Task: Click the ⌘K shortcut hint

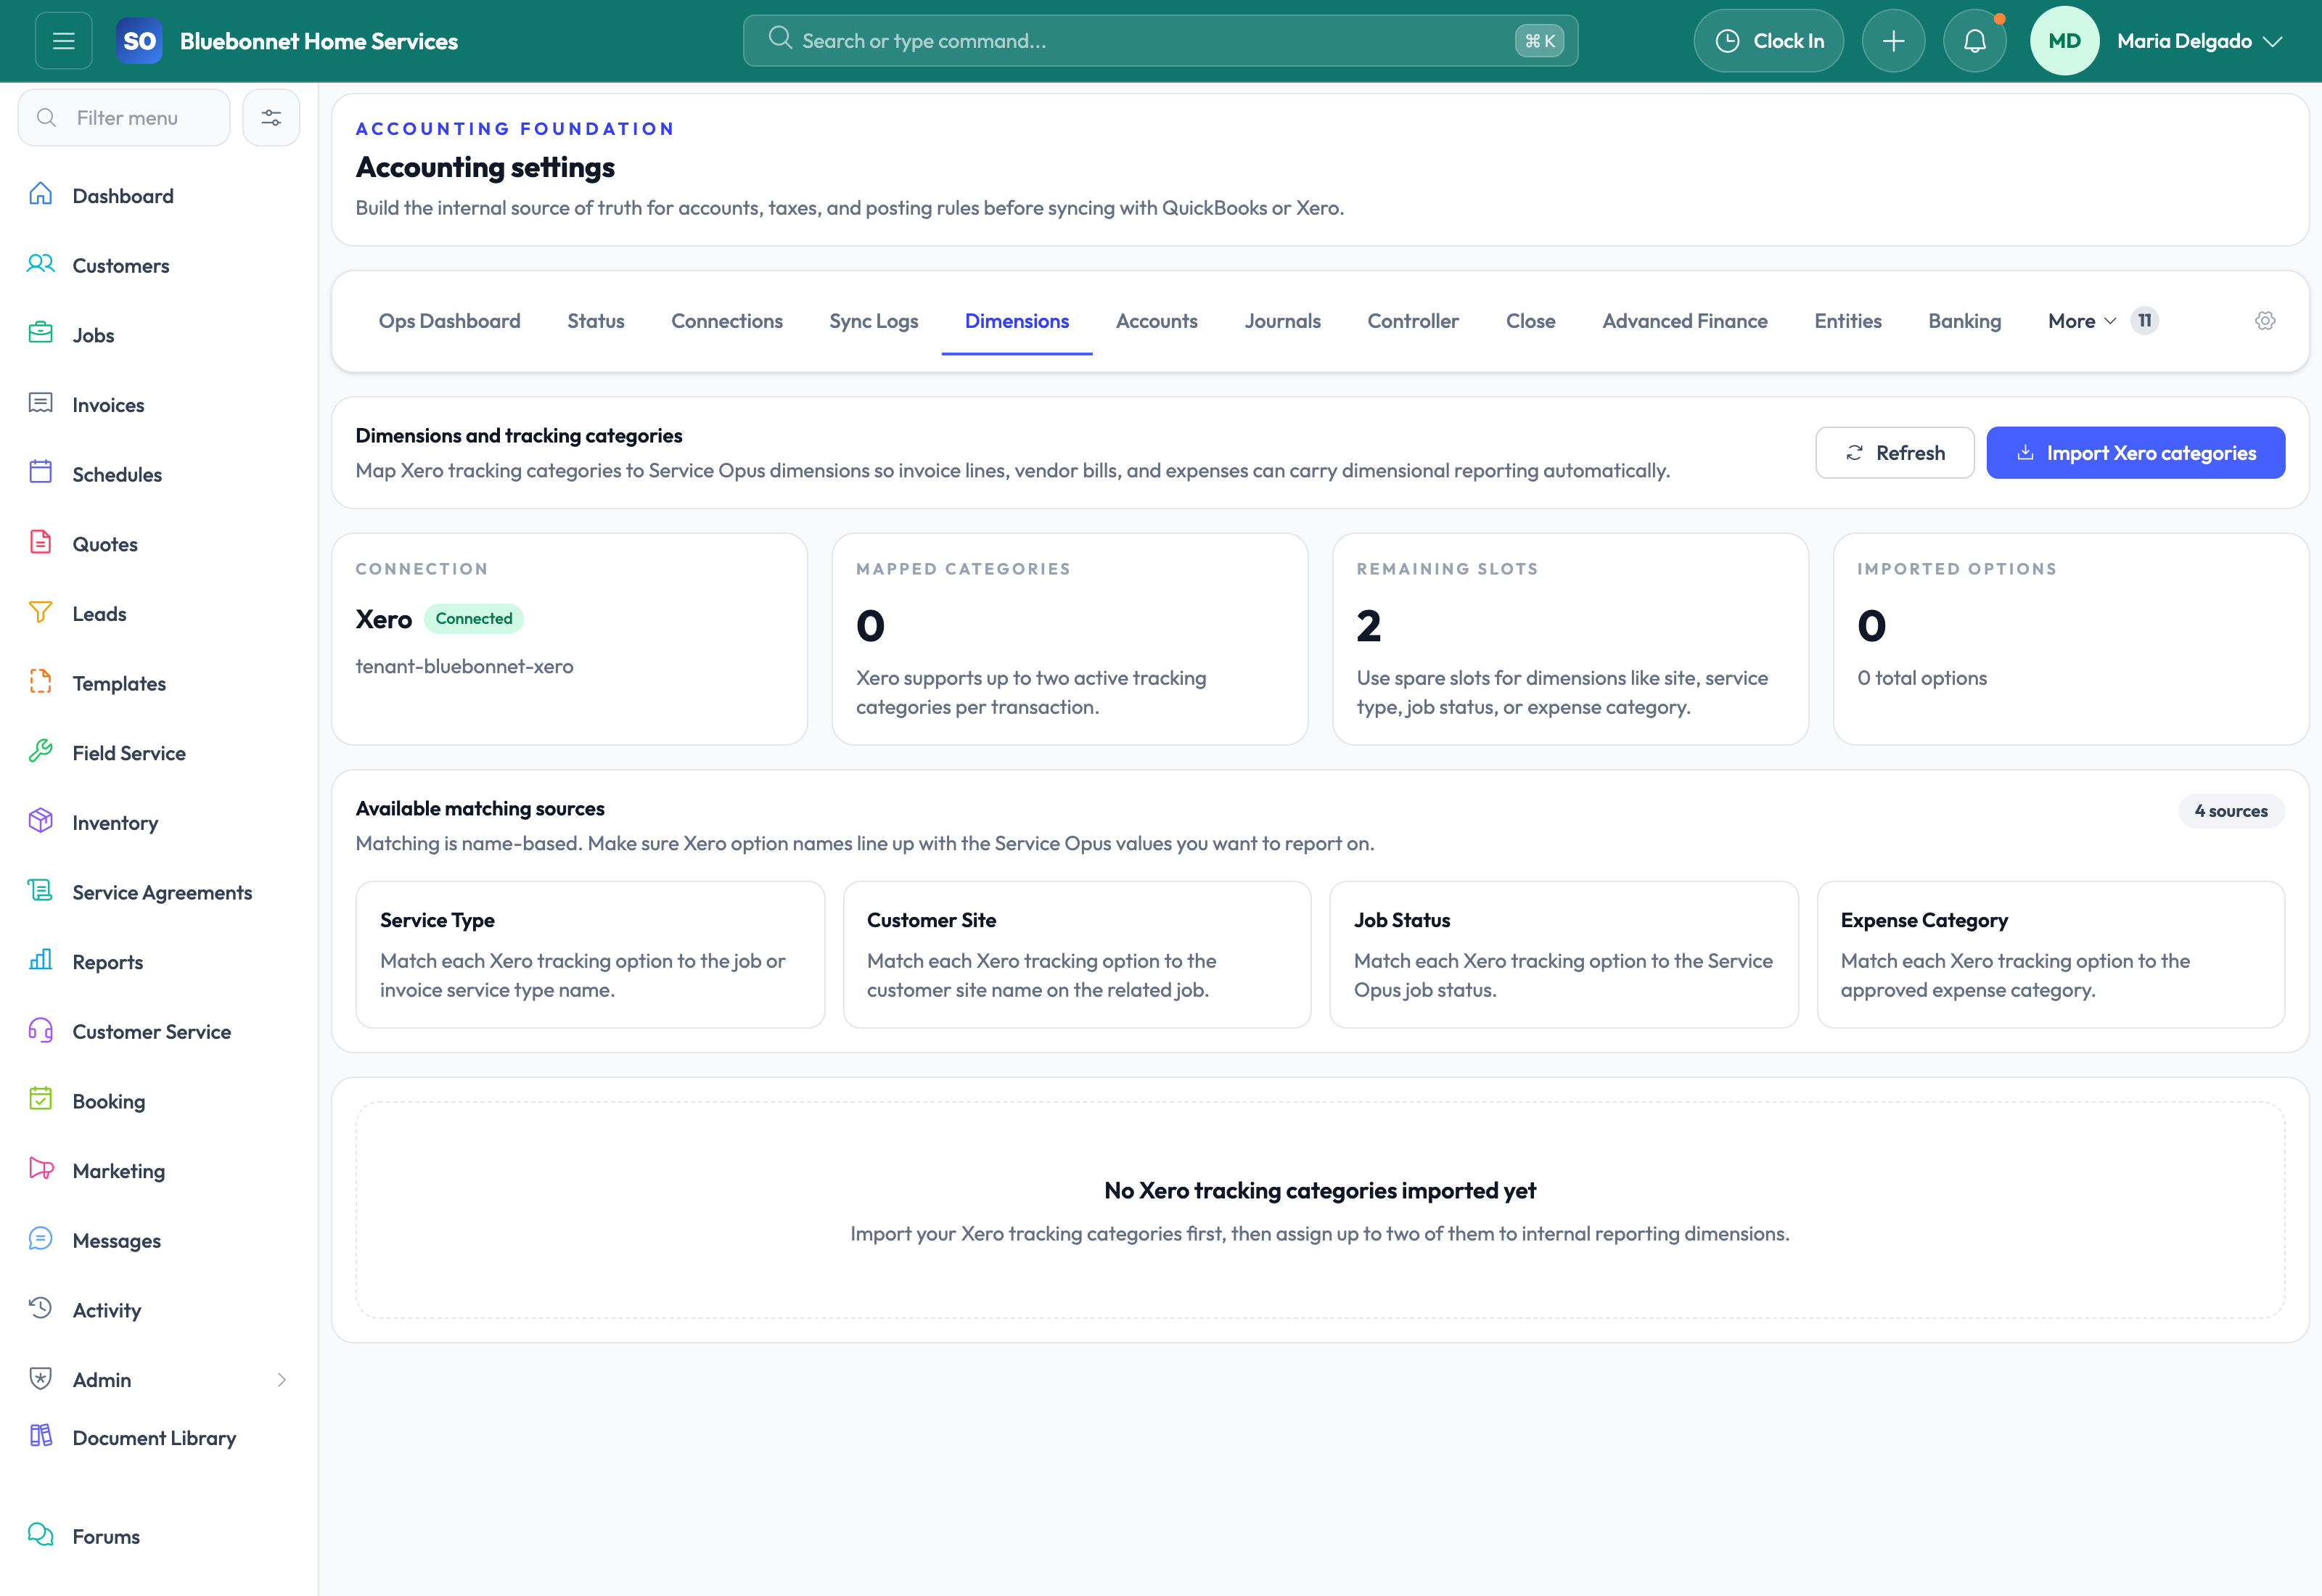Action: [x=1539, y=41]
